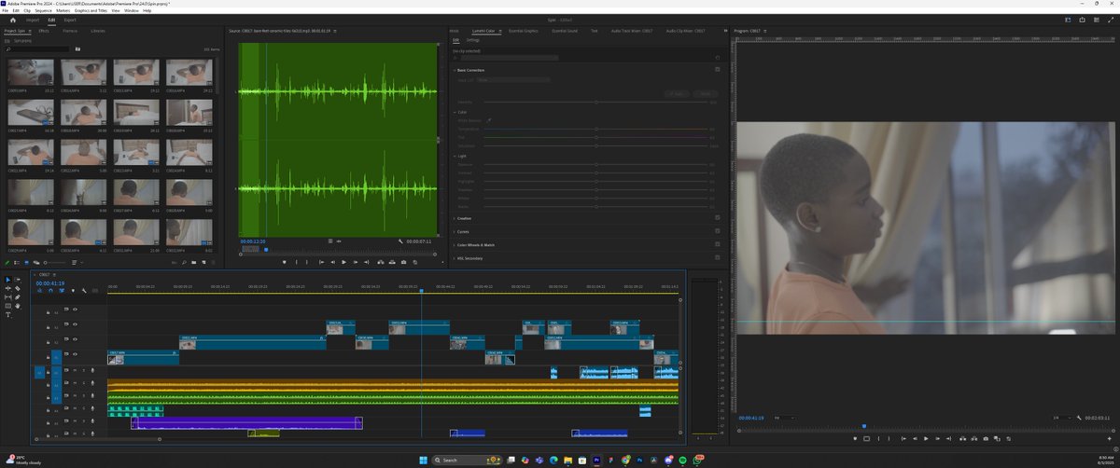The width and height of the screenshot is (1120, 468).
Task: Pick white balance eyedropper in Lumetri
Action: [x=489, y=120]
